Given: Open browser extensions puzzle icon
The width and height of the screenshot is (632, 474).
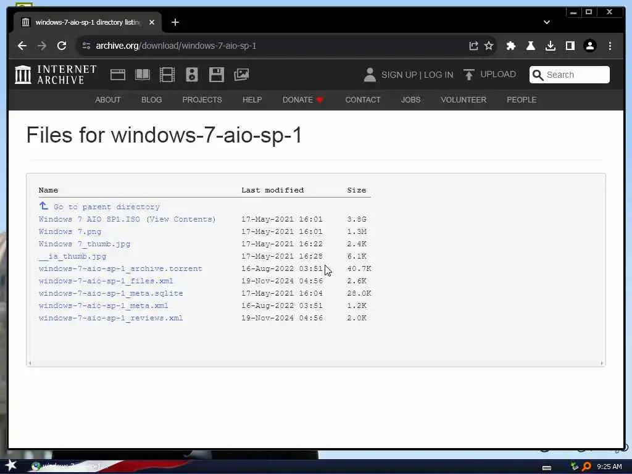Looking at the screenshot, I should (510, 46).
